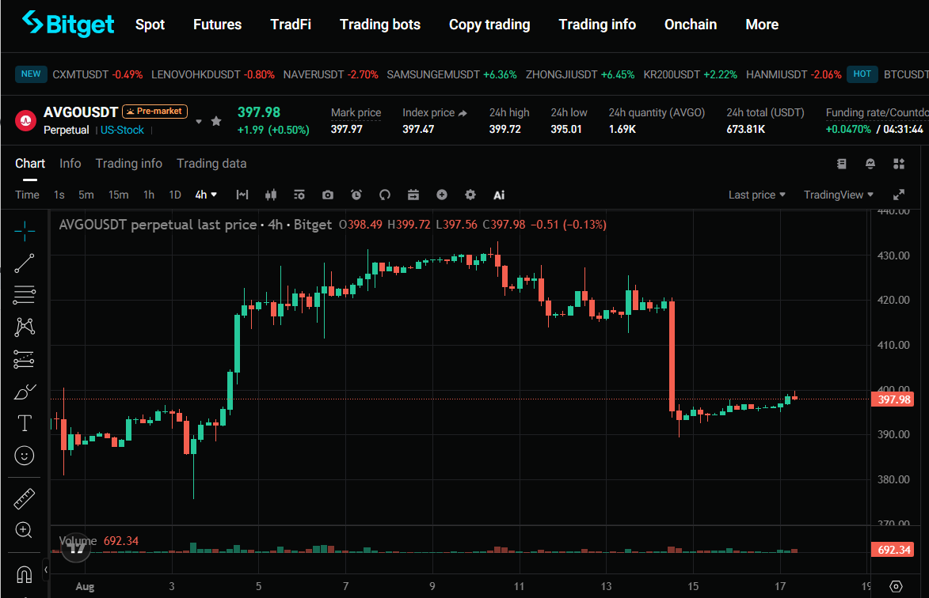Select the brush drawing tool
Screen dimensions: 929x598
coord(25,392)
